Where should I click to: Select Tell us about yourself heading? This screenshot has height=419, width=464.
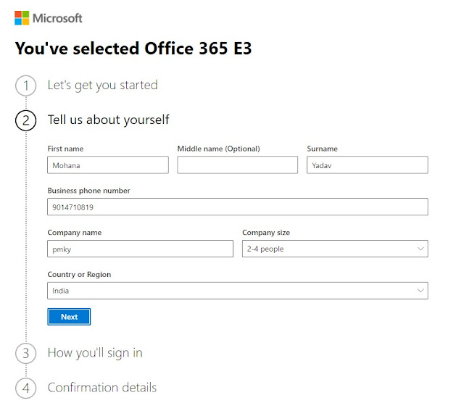click(x=108, y=120)
